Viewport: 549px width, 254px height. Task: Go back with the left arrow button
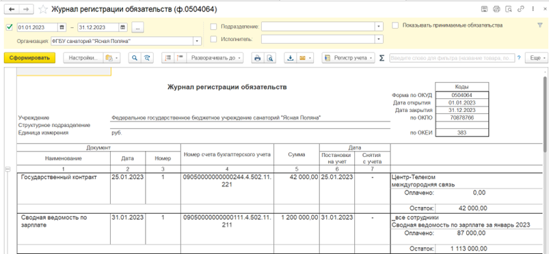tap(12, 10)
